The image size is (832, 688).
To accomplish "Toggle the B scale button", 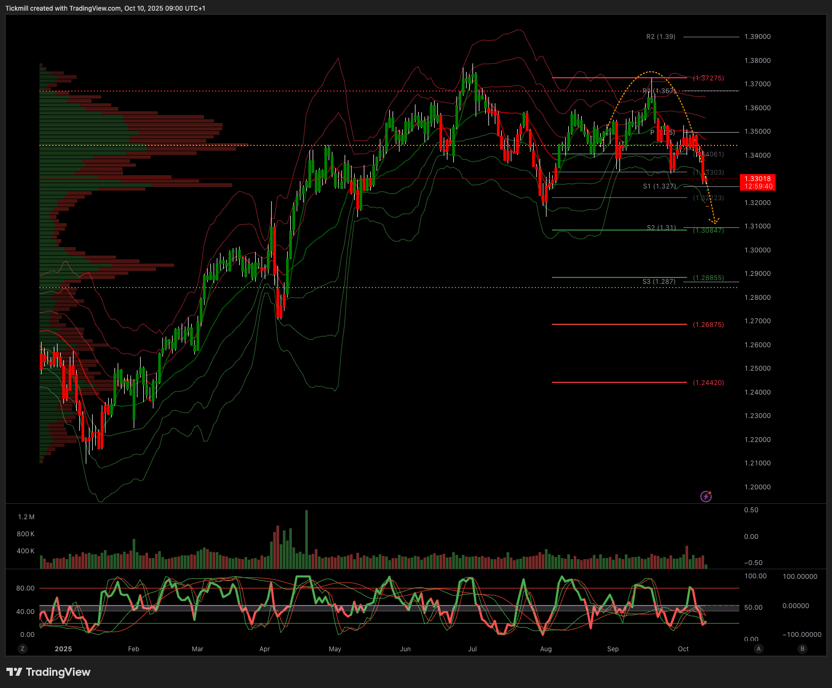I will pos(802,649).
